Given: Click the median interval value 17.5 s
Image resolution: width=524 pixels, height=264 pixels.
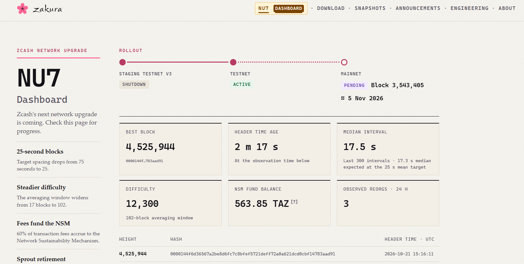Looking at the screenshot, I should [x=360, y=147].
